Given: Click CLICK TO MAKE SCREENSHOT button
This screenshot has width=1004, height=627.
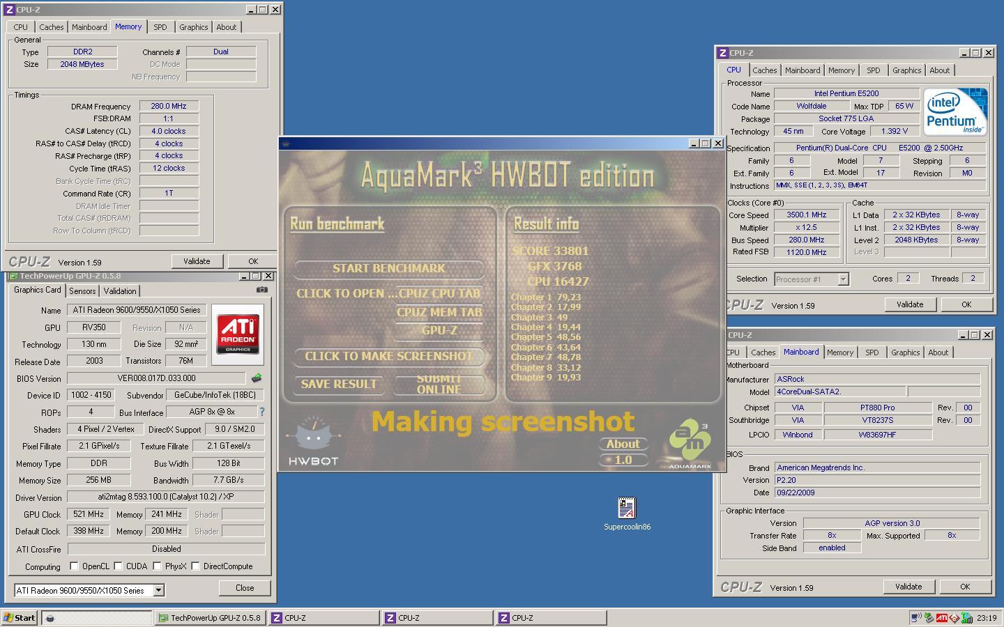Looking at the screenshot, I should click(x=388, y=356).
